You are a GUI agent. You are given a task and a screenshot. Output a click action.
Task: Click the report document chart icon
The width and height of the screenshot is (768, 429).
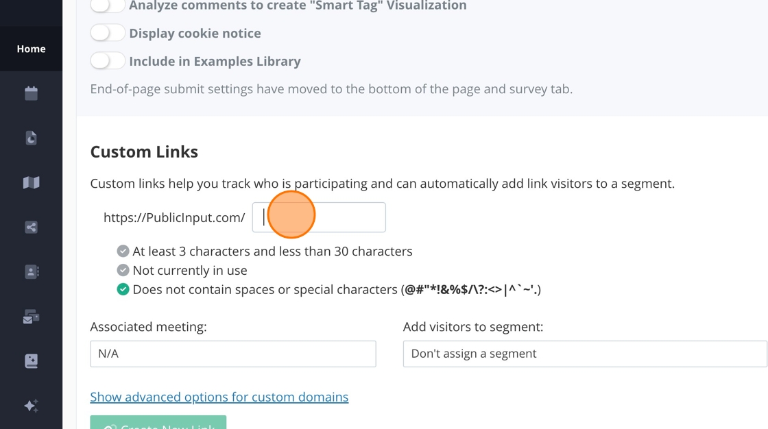[31, 138]
